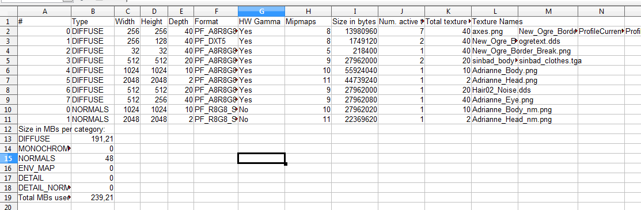Select the 'MONOCHROM' label cell
641x210 pixels.
coord(44,148)
